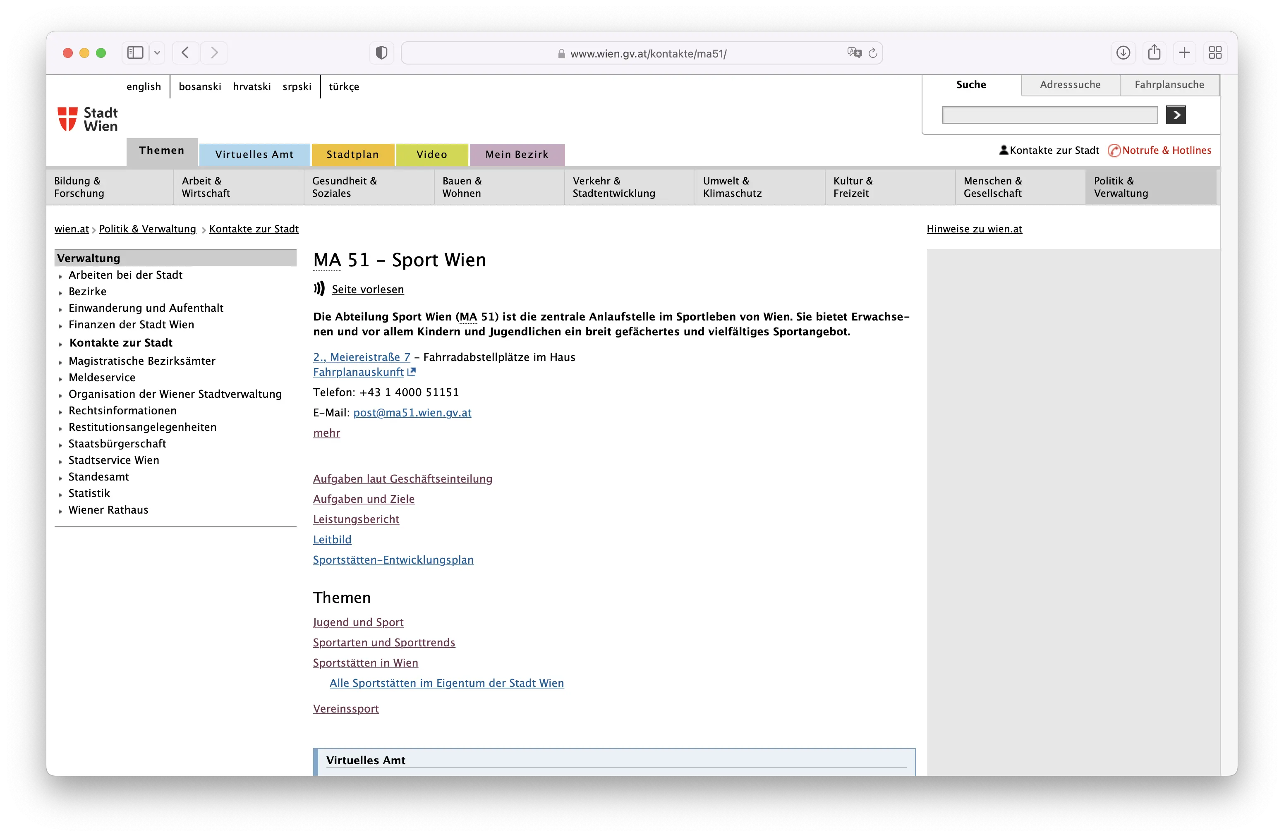Image resolution: width=1284 pixels, height=837 pixels.
Task: Open Wiener Rathaus in sidebar navigation
Action: pyautogui.click(x=108, y=509)
